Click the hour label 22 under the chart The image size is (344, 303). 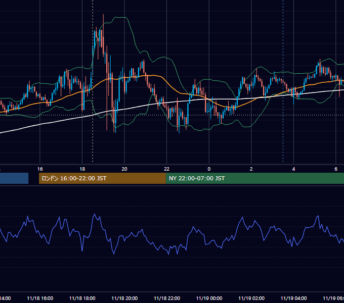pos(167,169)
